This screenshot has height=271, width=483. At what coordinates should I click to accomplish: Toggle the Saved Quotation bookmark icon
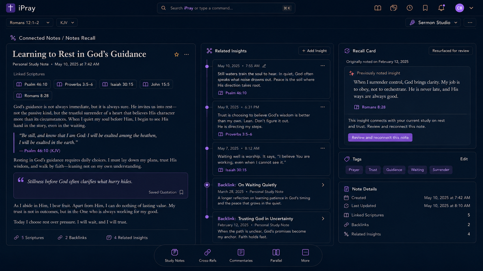point(181,192)
